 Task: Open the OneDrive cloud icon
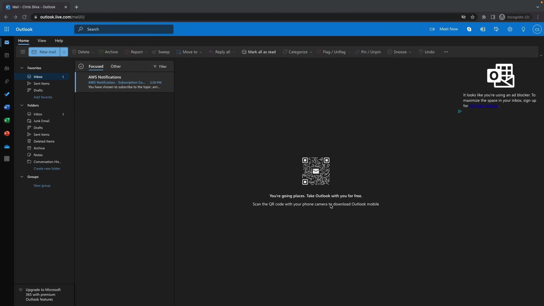pyautogui.click(x=7, y=146)
